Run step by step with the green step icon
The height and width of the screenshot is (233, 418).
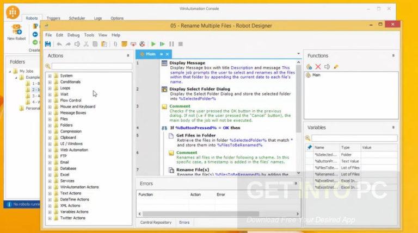click(162, 44)
